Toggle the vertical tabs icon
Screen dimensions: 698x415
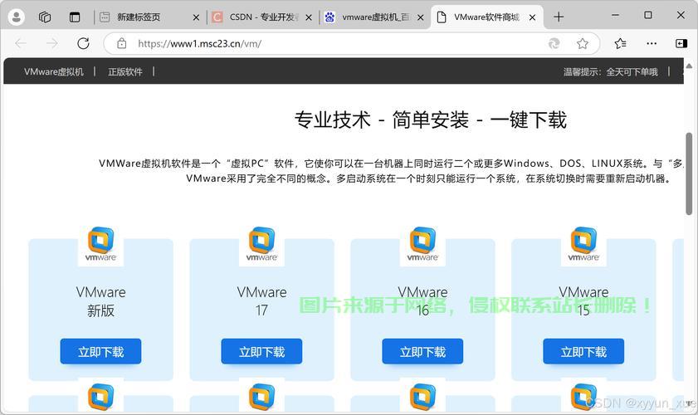pos(75,17)
